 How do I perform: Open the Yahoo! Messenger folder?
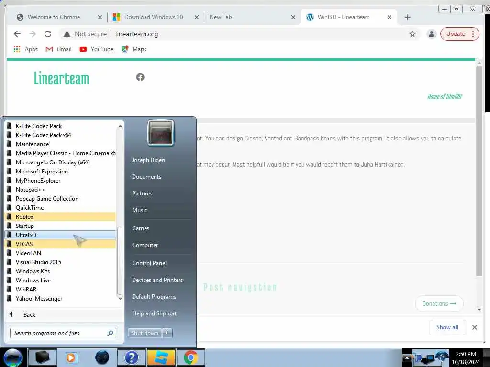tap(60, 299)
